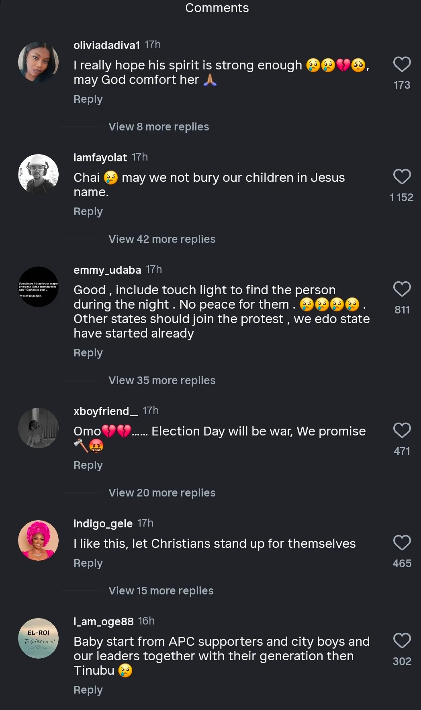Viewport: 421px width, 710px height.
Task: Like oliviadadiva1's comment with the heart
Action: click(402, 65)
